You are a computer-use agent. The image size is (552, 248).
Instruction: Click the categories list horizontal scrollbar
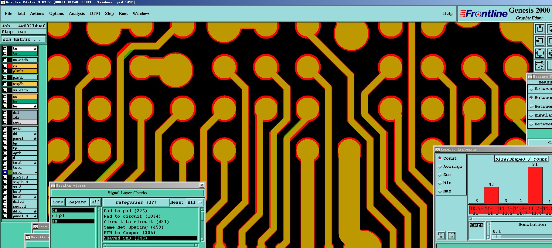151,245
